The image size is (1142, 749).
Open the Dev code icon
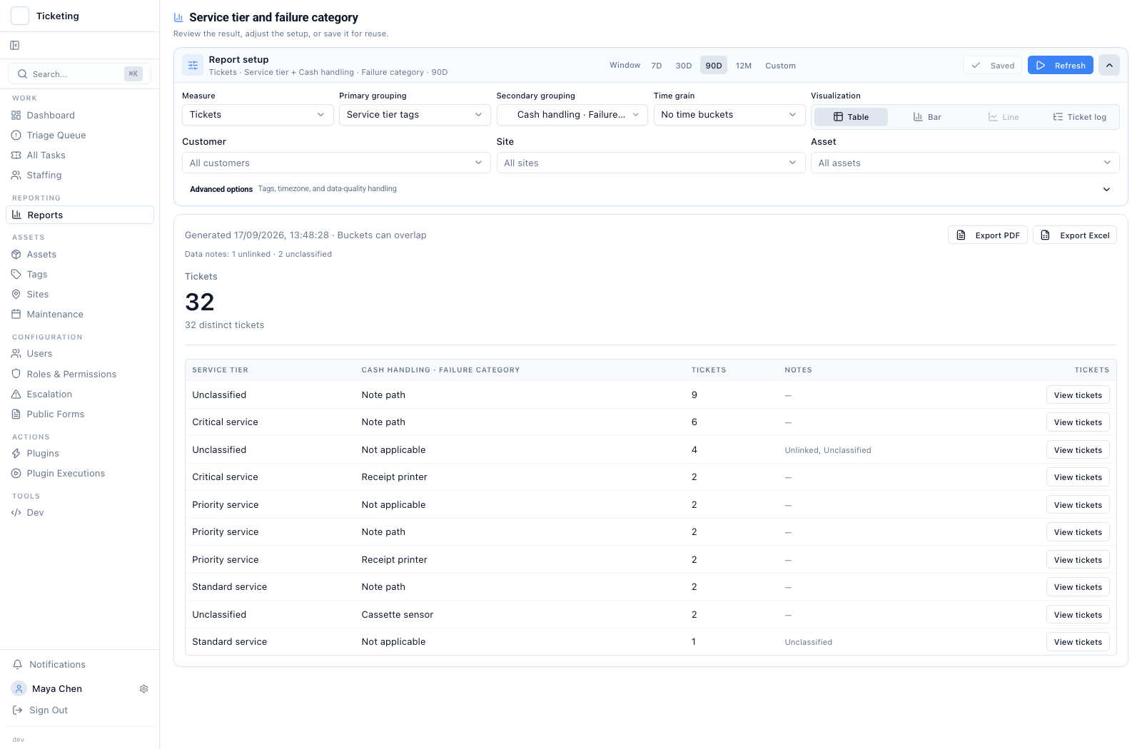coord(16,513)
